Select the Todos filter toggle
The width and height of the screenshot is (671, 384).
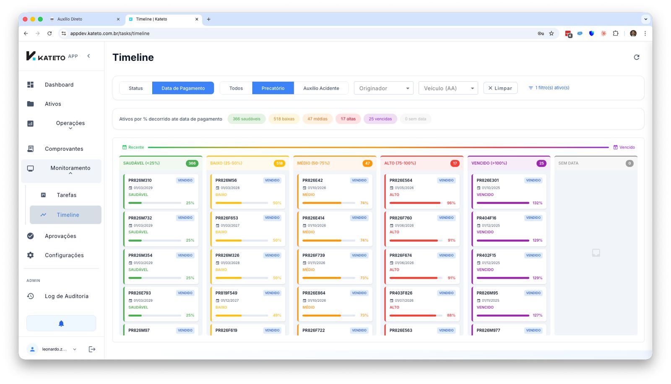pos(236,88)
